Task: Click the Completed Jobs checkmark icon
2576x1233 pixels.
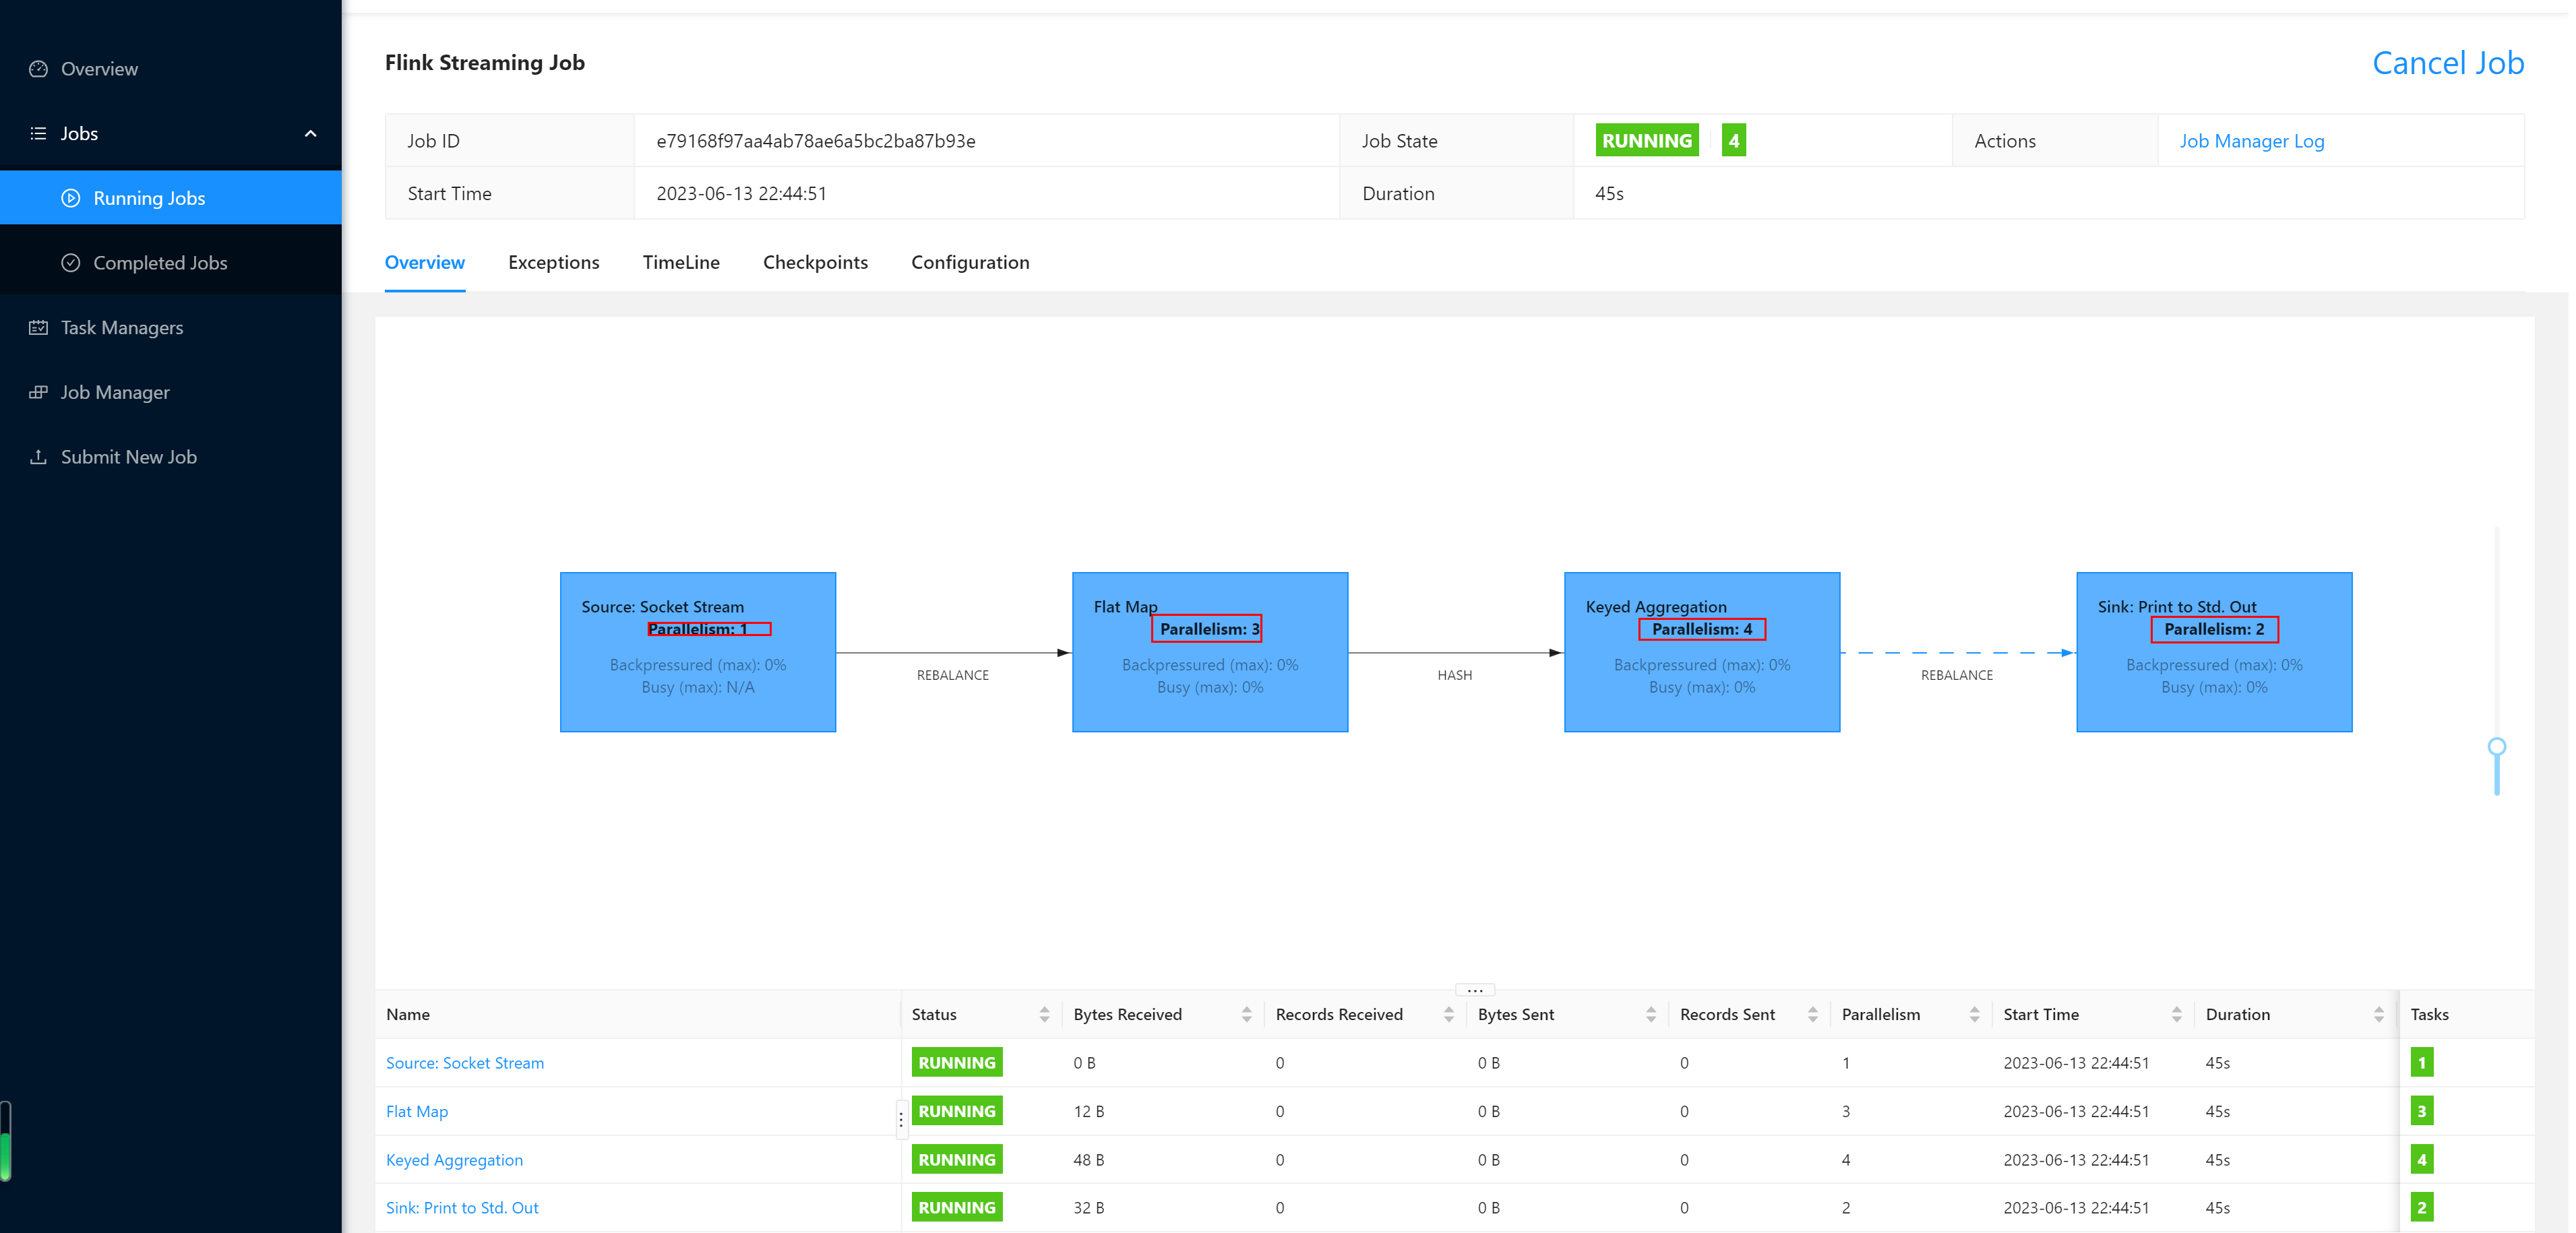Action: point(70,263)
